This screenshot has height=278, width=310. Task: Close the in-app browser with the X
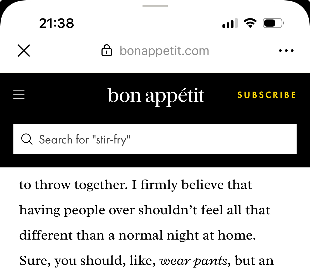pos(24,51)
